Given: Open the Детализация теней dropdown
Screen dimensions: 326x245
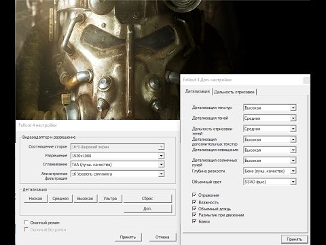Looking at the screenshot, I should click(270, 118).
